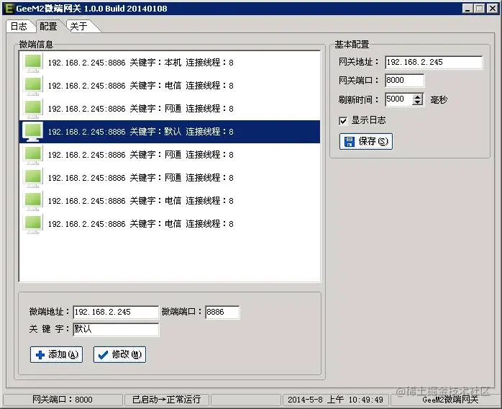Click the monitor icon of the selected 默认 entry

coord(32,132)
